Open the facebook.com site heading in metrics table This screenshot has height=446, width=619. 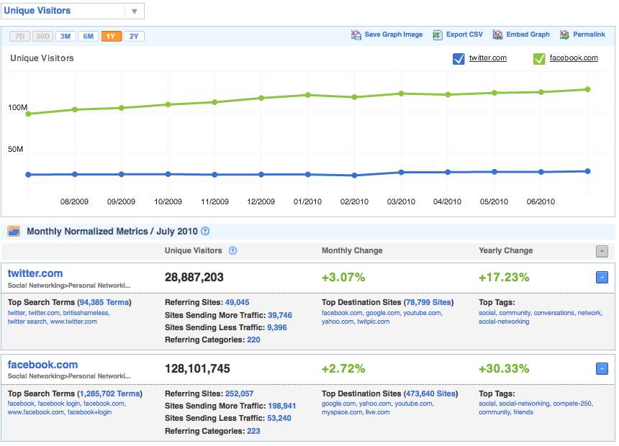coord(42,365)
